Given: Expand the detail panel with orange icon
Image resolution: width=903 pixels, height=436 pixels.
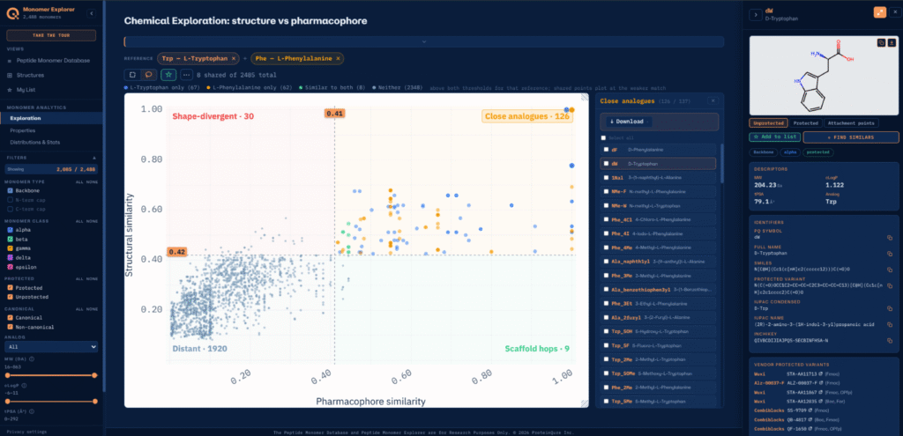Looking at the screenshot, I should tap(879, 12).
